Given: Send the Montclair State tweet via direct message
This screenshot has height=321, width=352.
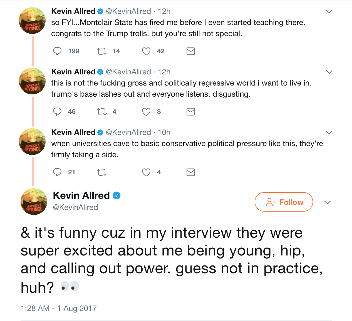Looking at the screenshot, I should (190, 51).
